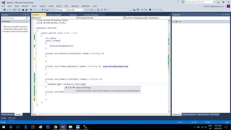Collapse the General group in the Toolbox

[3, 22]
